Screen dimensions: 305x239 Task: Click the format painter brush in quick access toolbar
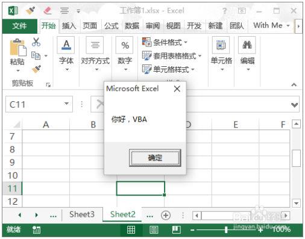click(31, 10)
